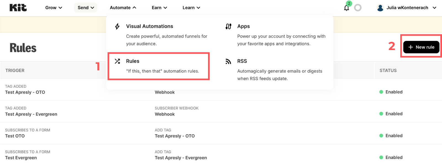Click the TRIGGER column header
Screen dimensions: 442x165
(x=15, y=70)
